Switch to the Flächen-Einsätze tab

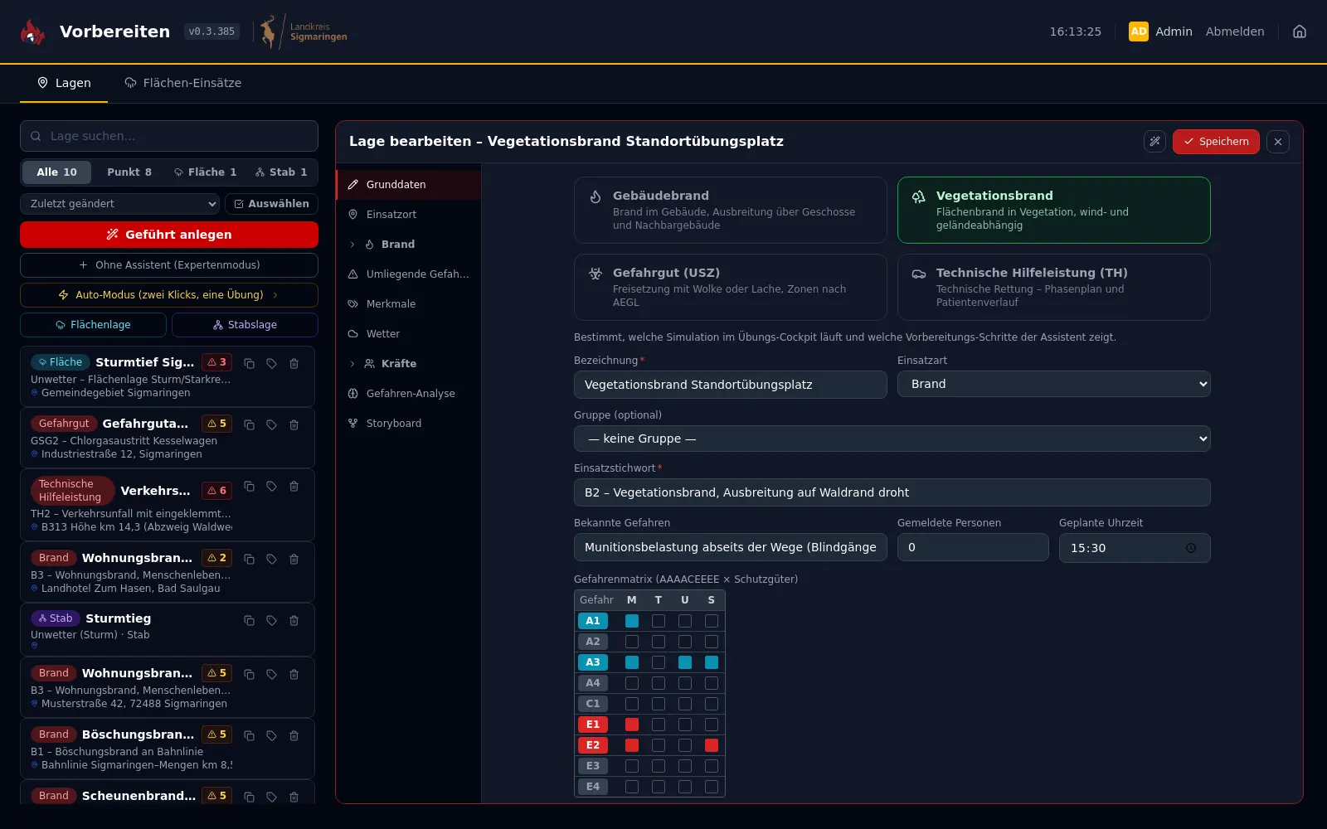pos(183,83)
